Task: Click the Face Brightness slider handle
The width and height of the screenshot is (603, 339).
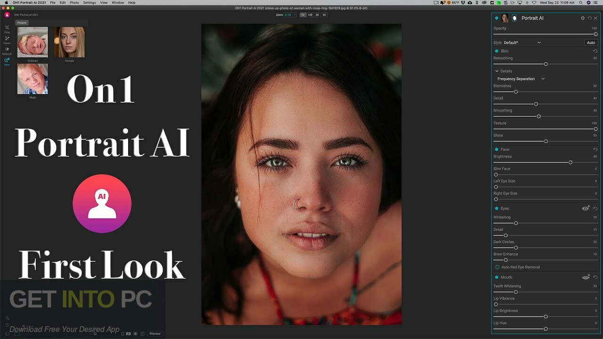Action: point(570,162)
